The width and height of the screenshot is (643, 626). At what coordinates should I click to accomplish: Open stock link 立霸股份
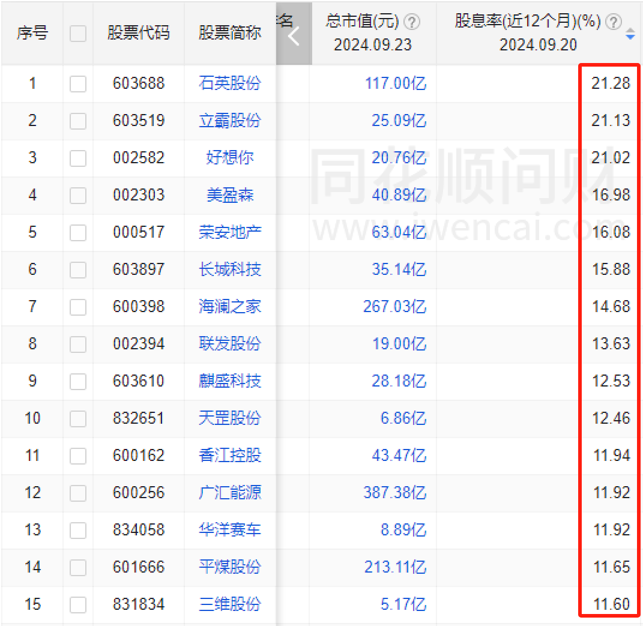tap(230, 121)
